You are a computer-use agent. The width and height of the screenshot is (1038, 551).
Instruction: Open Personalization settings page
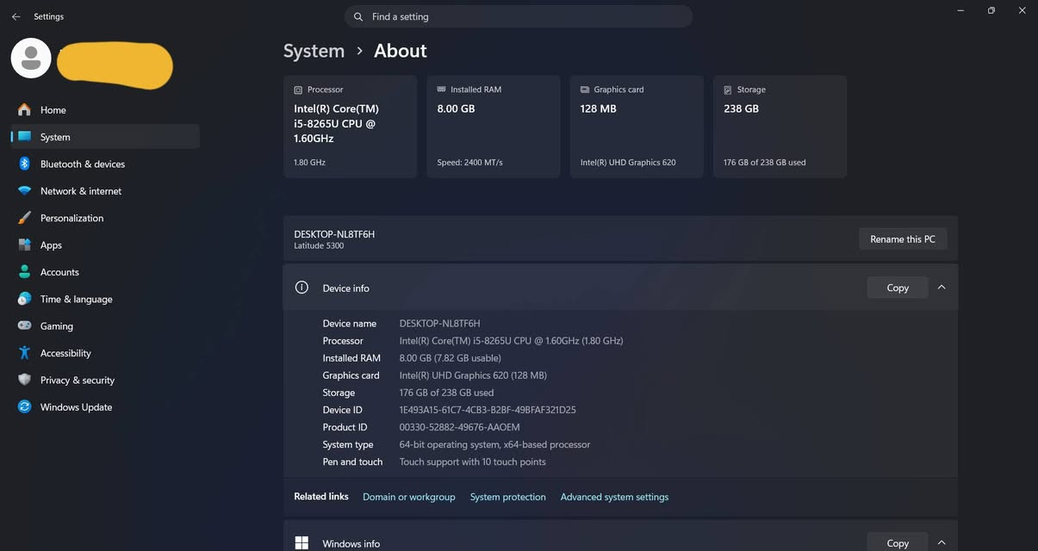point(105,218)
